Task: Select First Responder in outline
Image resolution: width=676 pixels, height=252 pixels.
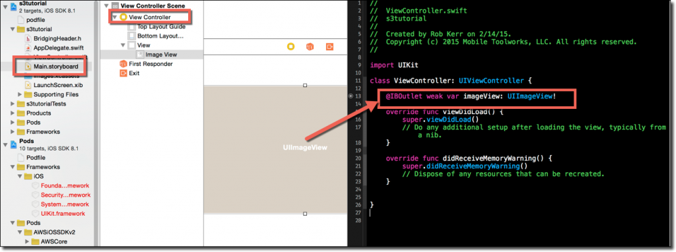Action: (x=151, y=64)
